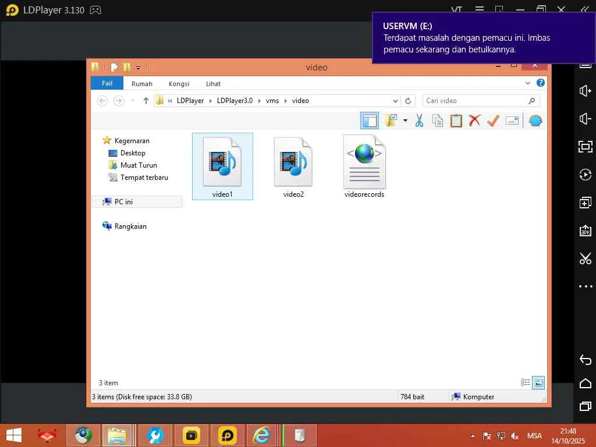The image size is (596, 447).
Task: Click LDPlayer3.0 in the address breadcrumb
Action: [x=235, y=101]
